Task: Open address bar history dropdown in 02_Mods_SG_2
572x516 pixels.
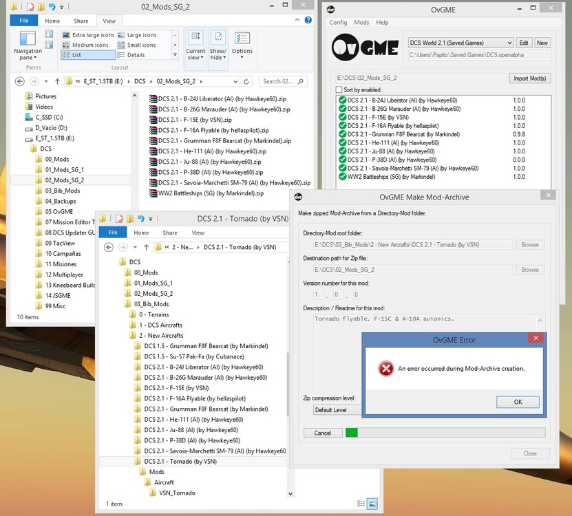Action: coord(235,81)
